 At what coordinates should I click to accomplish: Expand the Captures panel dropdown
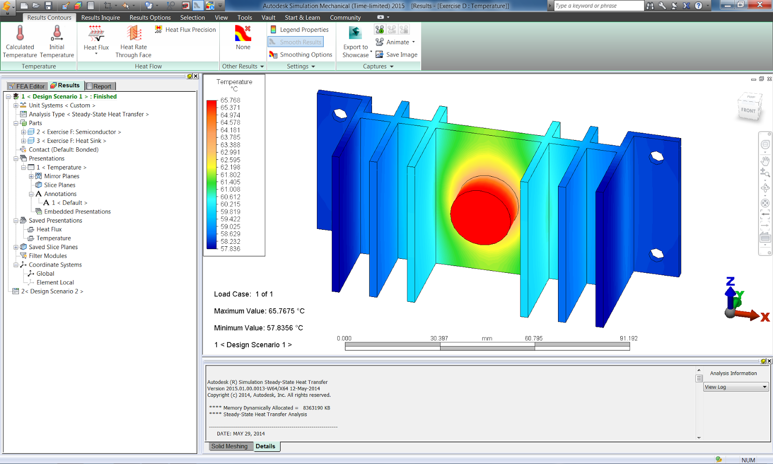click(x=378, y=66)
